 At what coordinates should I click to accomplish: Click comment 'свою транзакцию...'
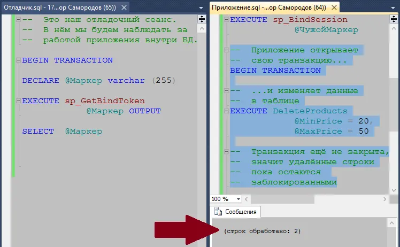pyautogui.click(x=299, y=60)
